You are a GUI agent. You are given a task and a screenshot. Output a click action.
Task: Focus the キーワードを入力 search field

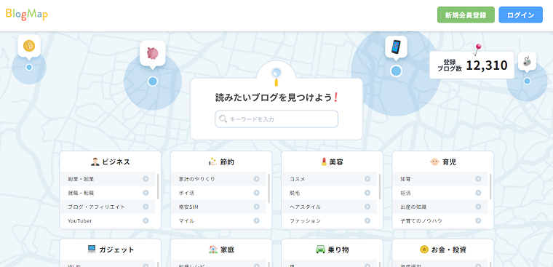276,119
